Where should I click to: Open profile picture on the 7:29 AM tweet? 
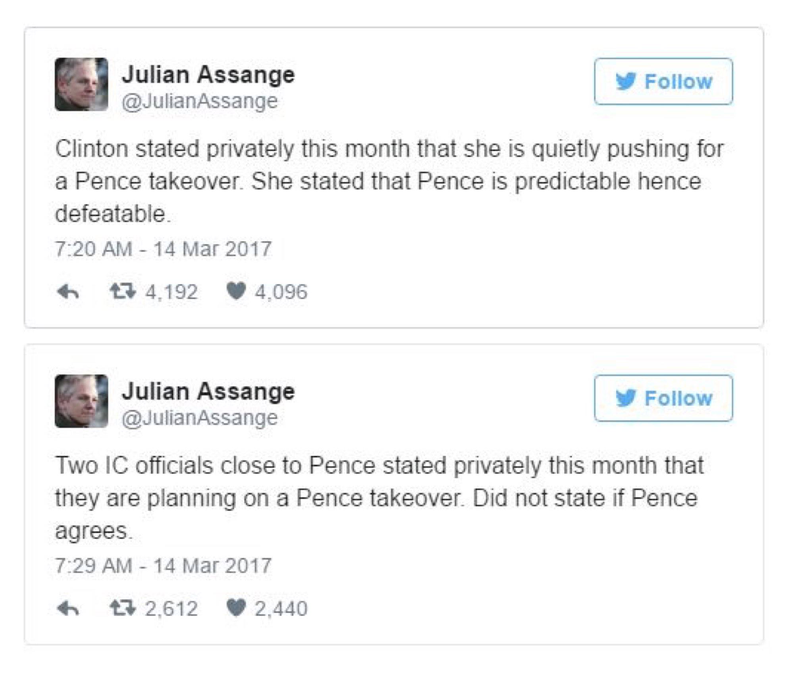tap(81, 401)
